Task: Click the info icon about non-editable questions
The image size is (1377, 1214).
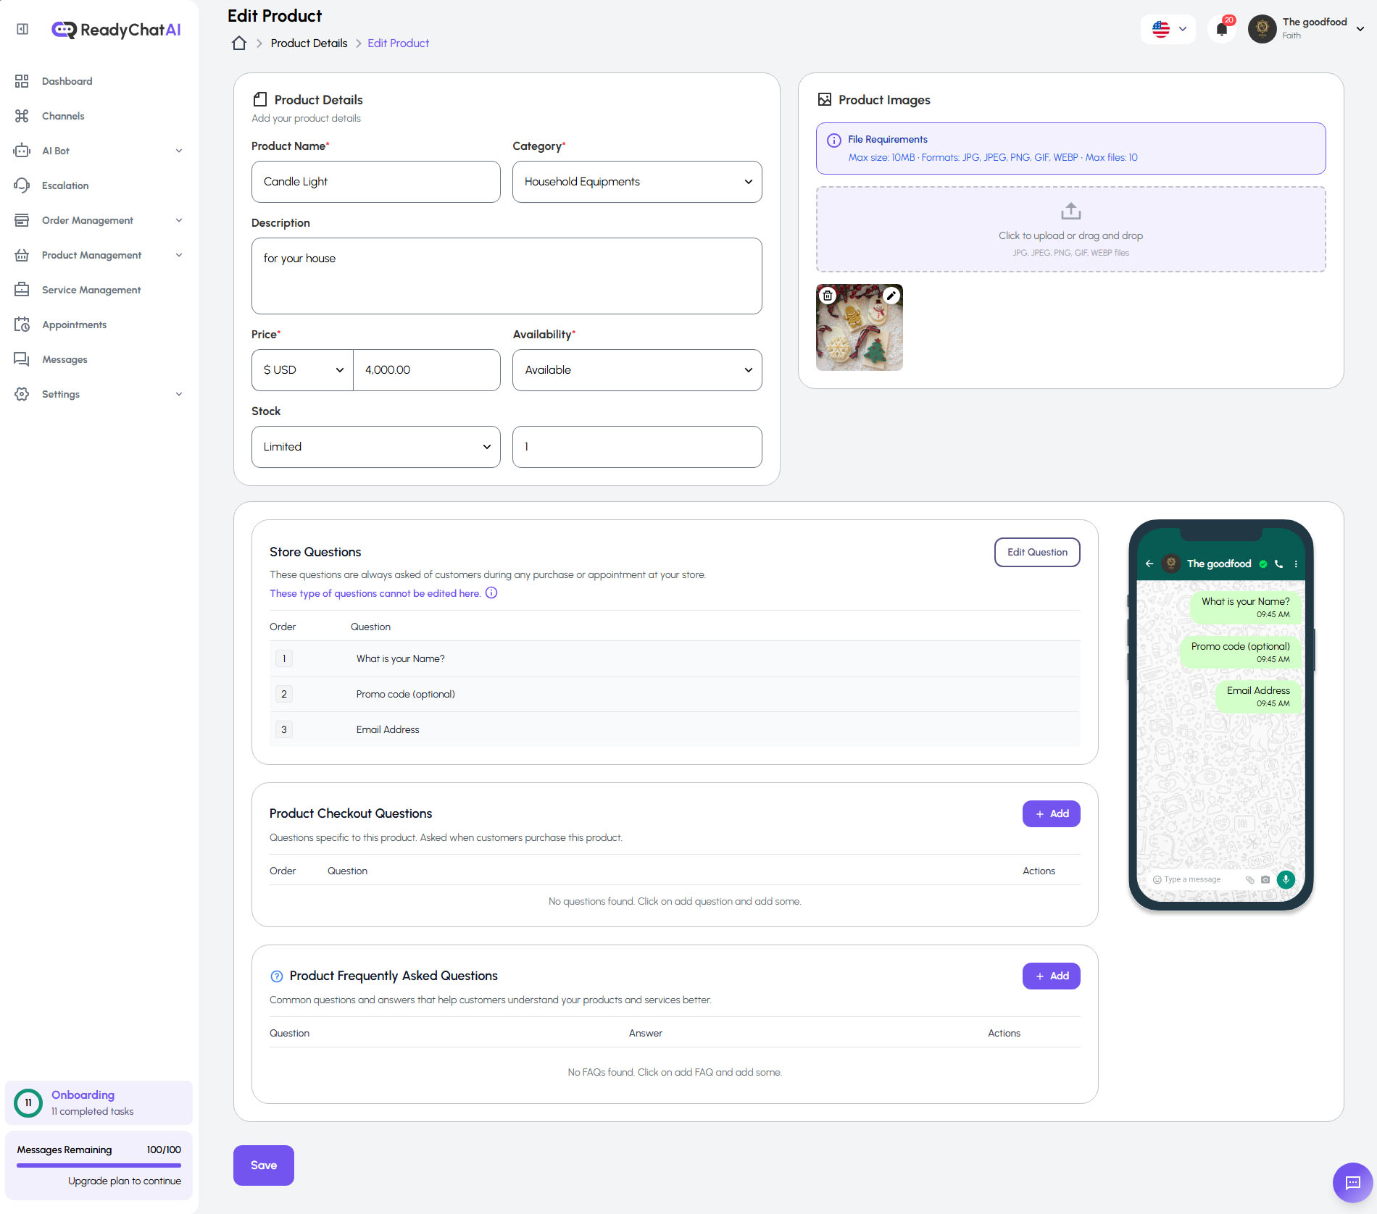Action: tap(491, 593)
